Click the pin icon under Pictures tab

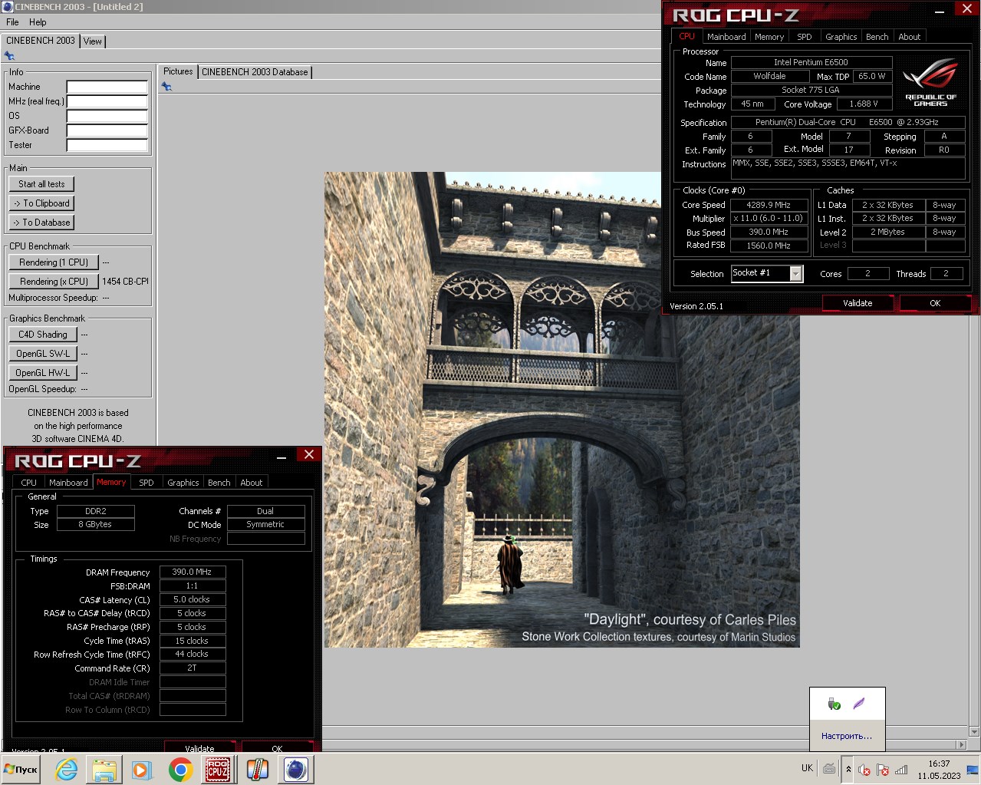[166, 87]
